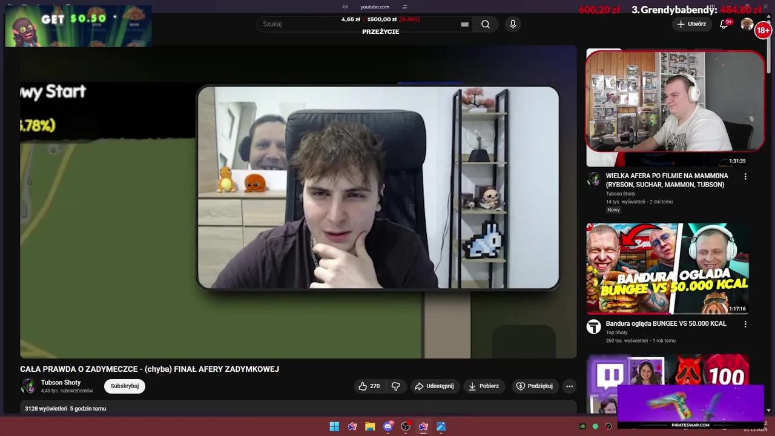Open the account avatar menu
Viewport: 775px width, 436px height.
point(747,24)
